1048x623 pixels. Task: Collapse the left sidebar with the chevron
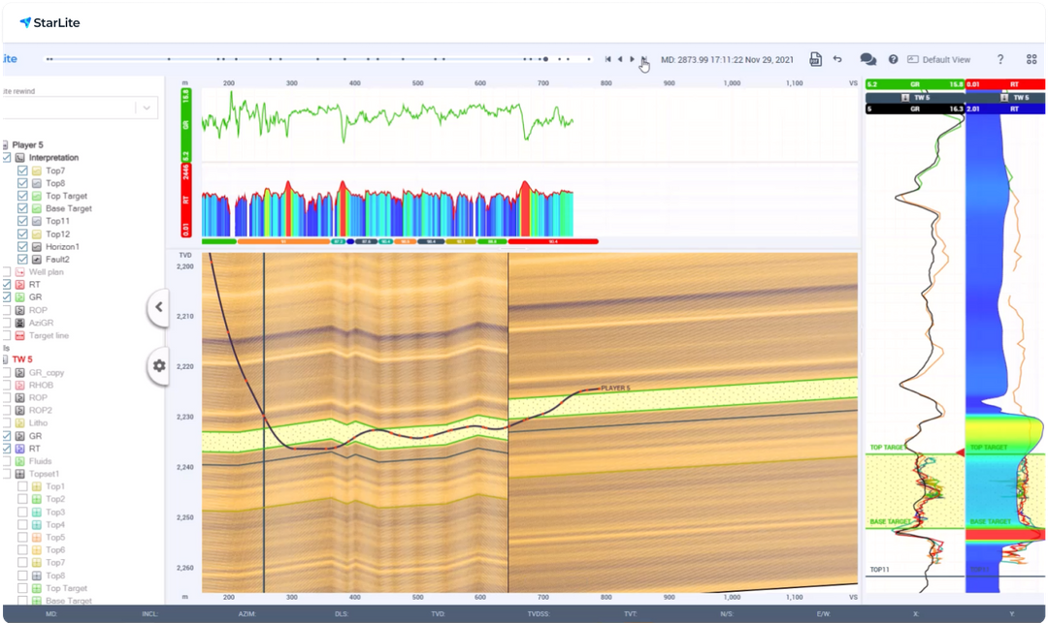point(159,307)
